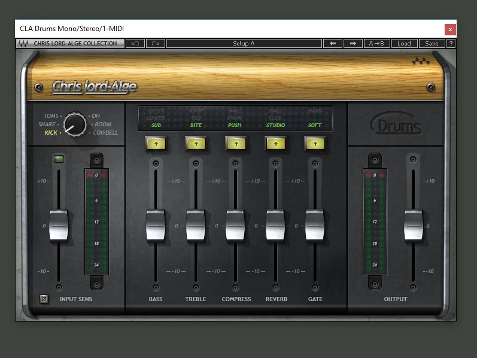Click the INPUT SENS fader handle

(x=59, y=226)
